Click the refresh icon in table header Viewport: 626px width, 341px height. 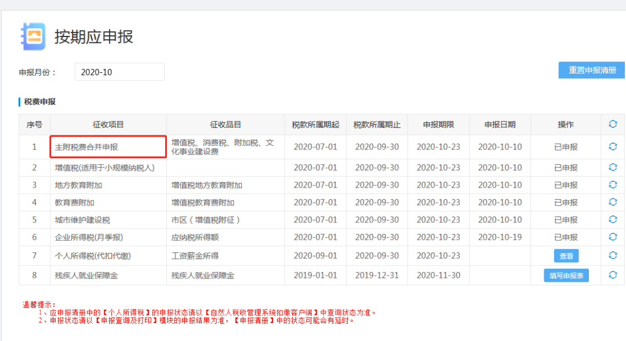613,124
